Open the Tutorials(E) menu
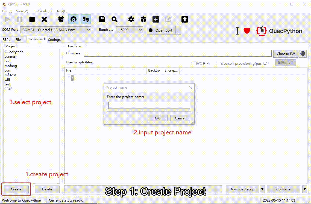Viewport: 311px width, 204px height. tap(43, 11)
